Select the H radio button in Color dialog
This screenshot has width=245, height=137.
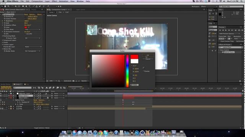tap(131, 66)
